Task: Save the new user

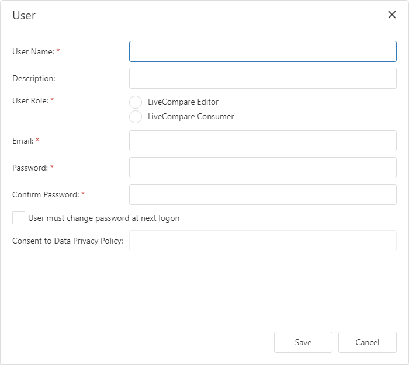Action: [x=303, y=342]
